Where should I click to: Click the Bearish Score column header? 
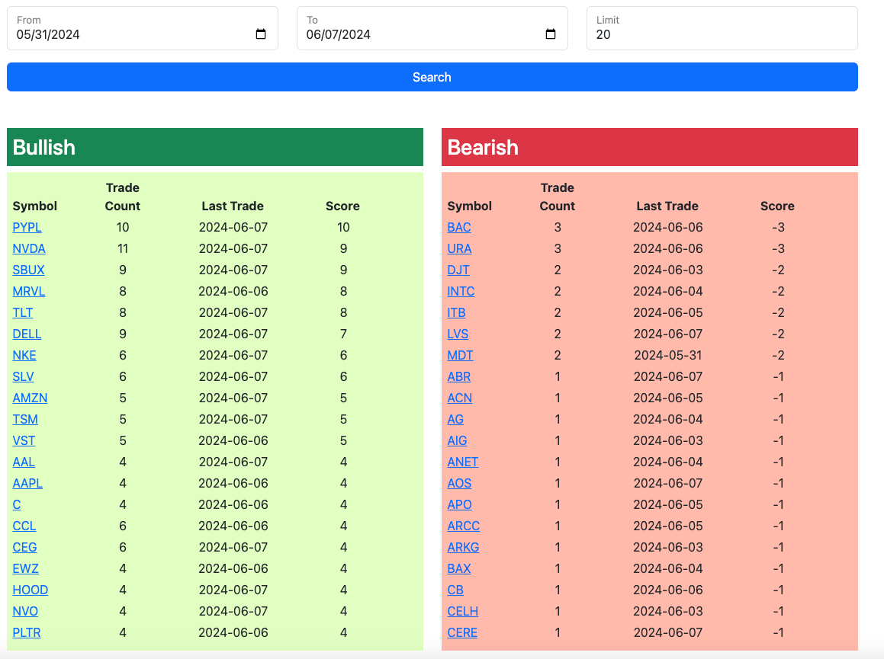[777, 206]
